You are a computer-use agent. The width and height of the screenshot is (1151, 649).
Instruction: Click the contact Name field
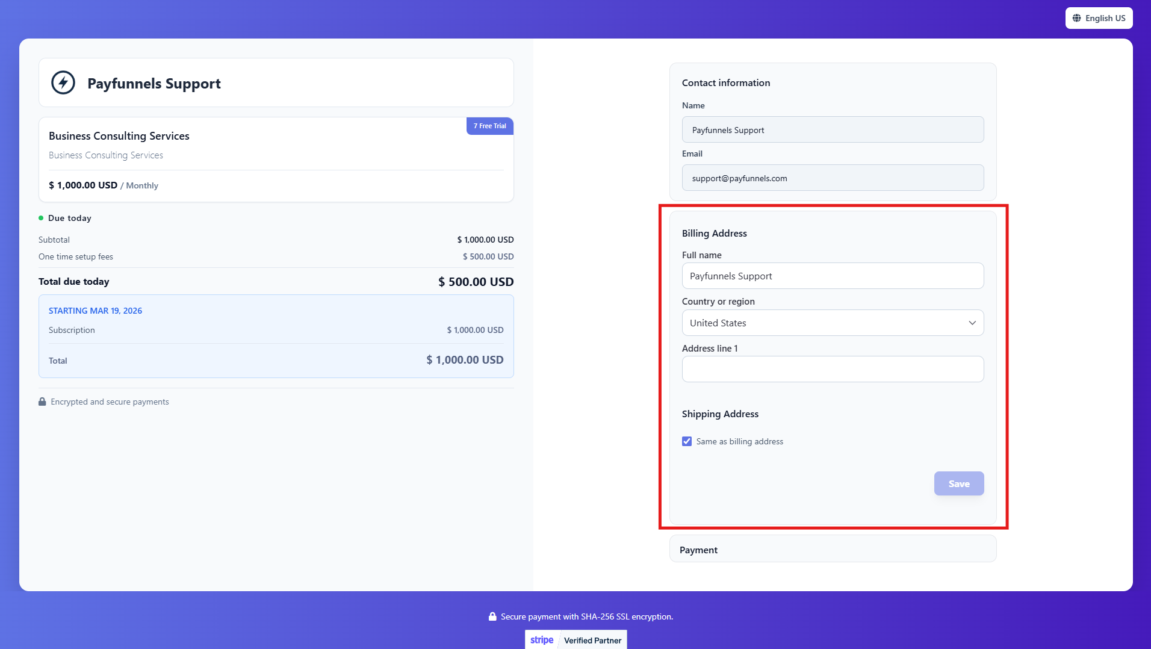point(833,129)
